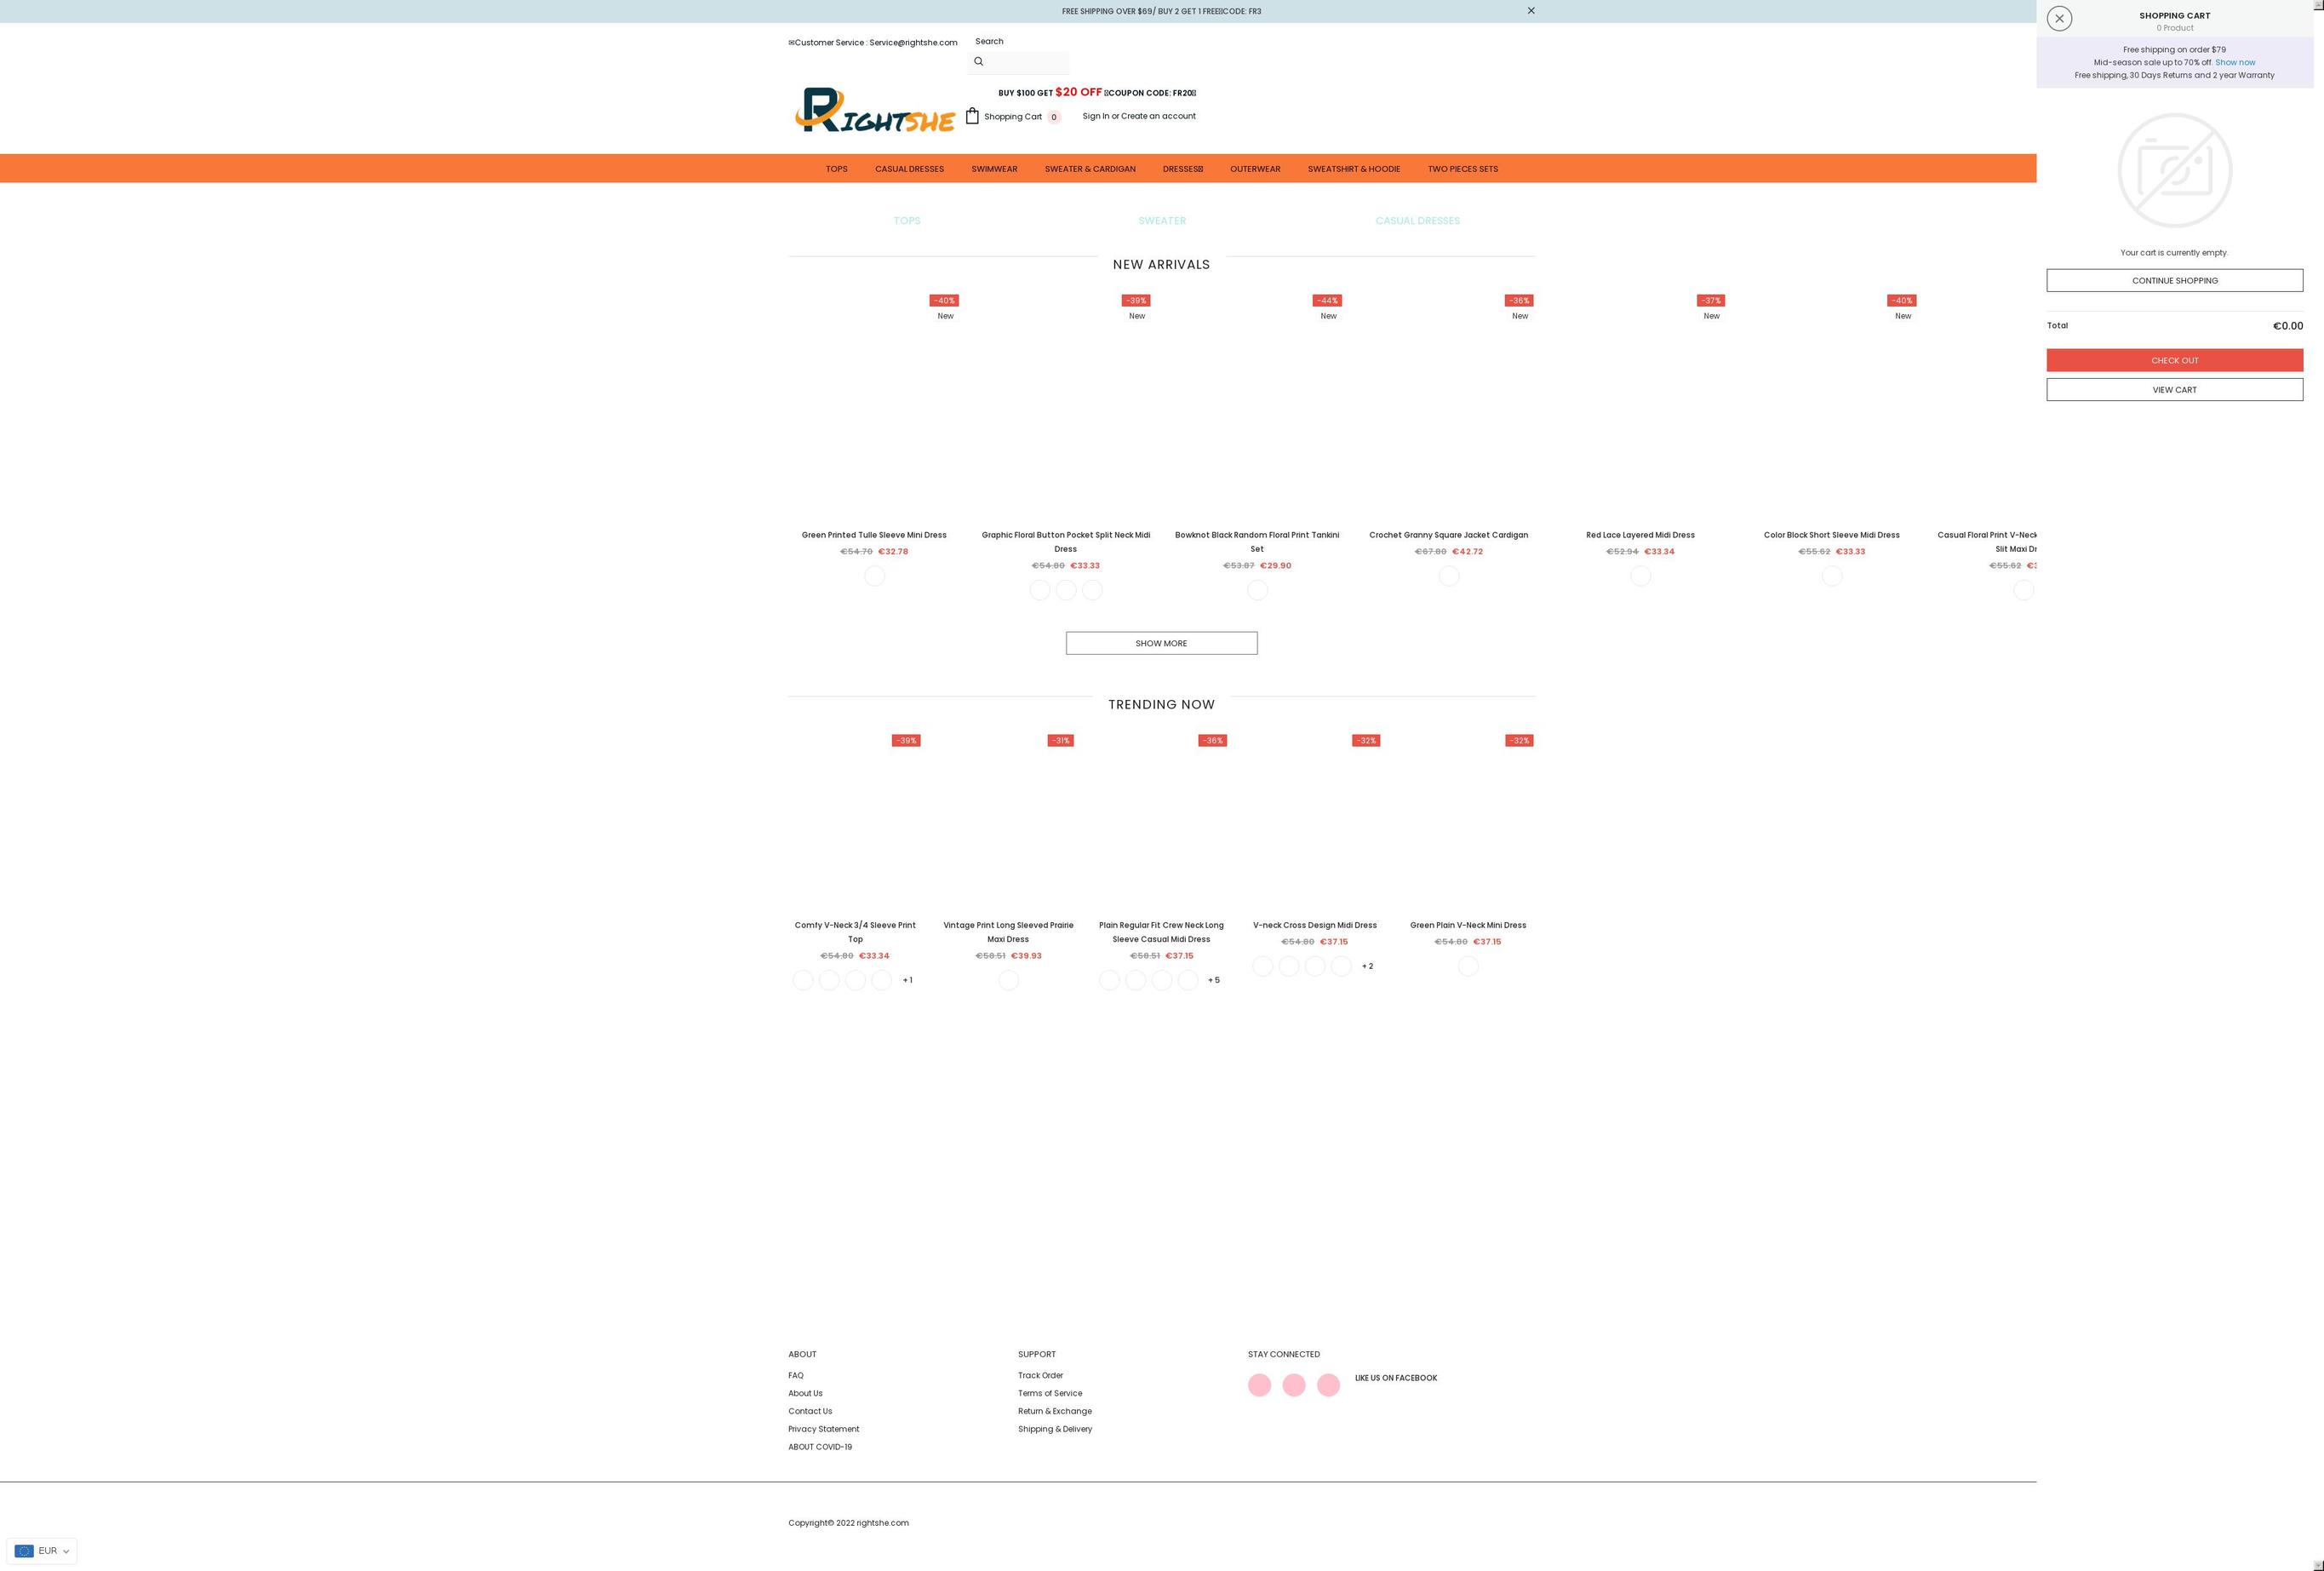The image size is (2324, 1571).
Task: Open the TOPS menu in orange navbar
Action: click(836, 169)
